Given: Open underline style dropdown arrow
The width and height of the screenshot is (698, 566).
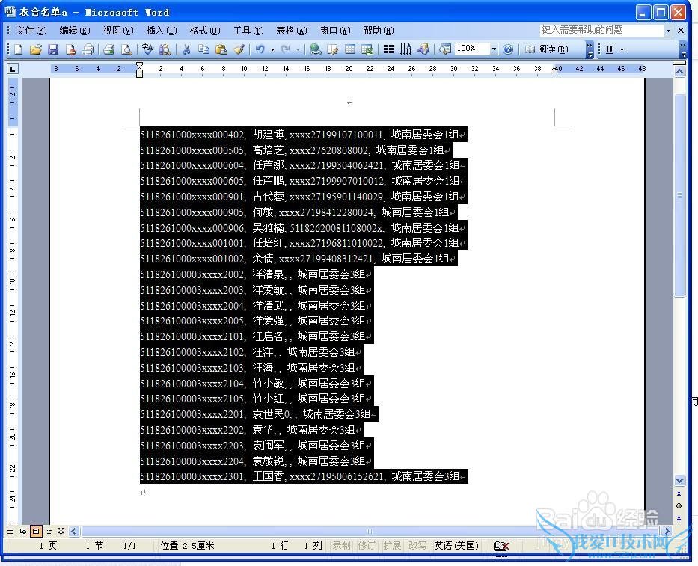Looking at the screenshot, I should [x=622, y=49].
